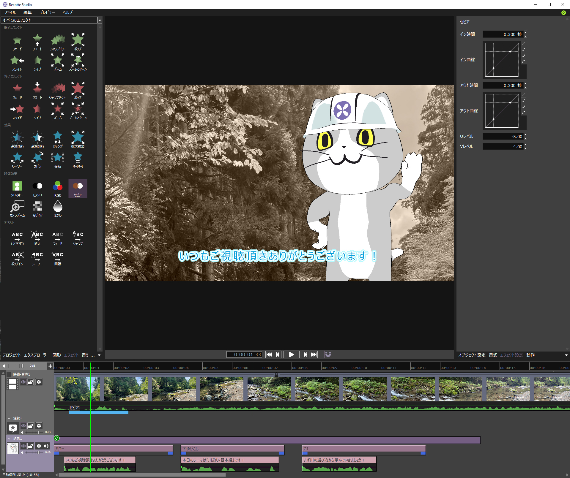Step back one frame

point(278,354)
